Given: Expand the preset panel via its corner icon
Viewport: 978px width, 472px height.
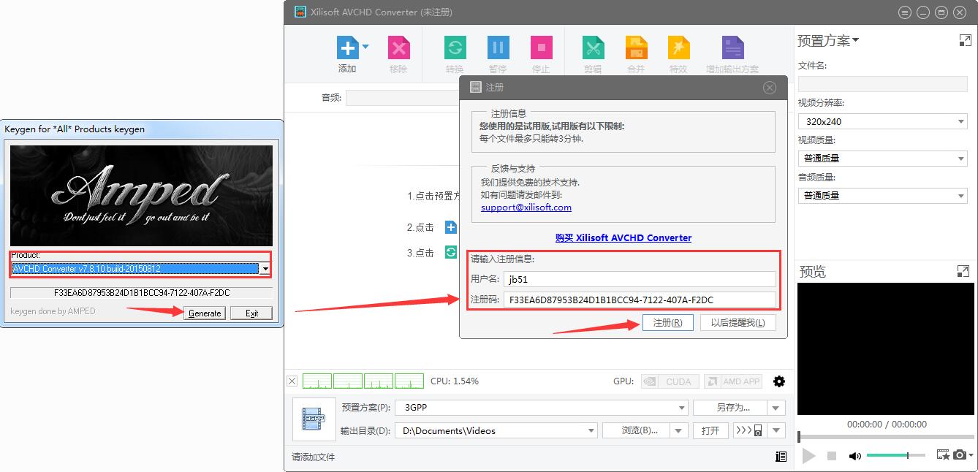Looking at the screenshot, I should (x=965, y=41).
